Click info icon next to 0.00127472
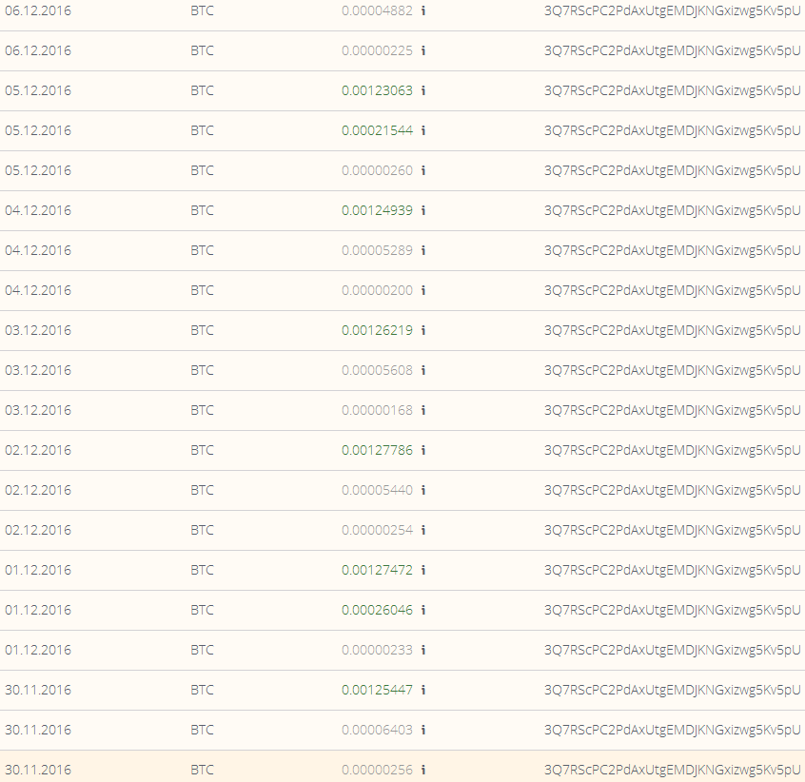805x782 pixels. (423, 570)
